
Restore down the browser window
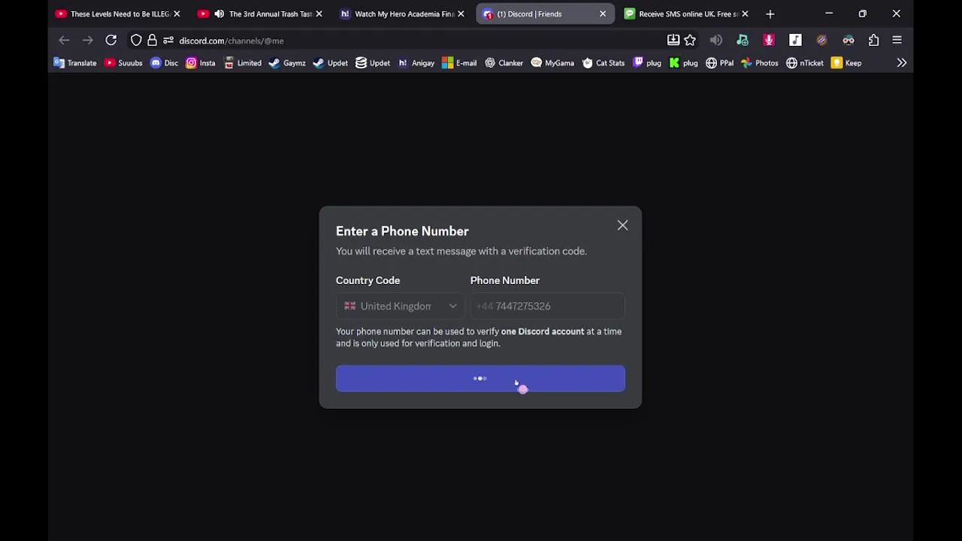point(863,14)
